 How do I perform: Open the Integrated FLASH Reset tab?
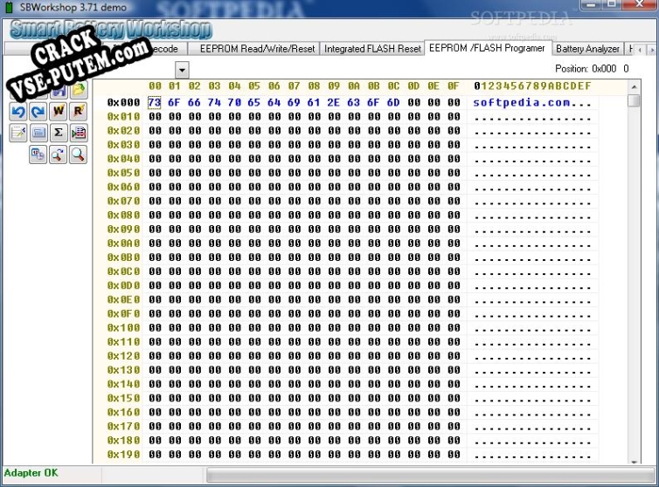(372, 49)
